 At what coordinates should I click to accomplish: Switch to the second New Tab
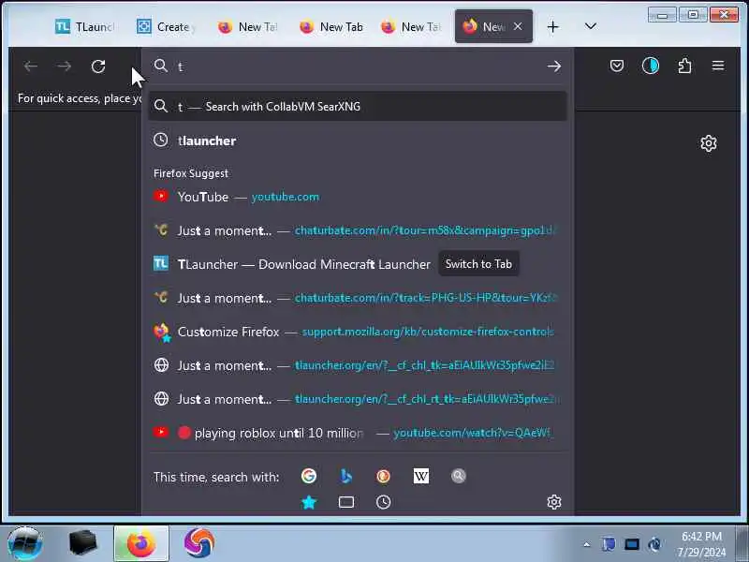330,27
